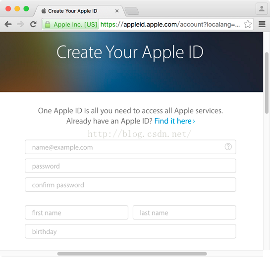The image size is (270, 257).
Task: Click the browser forward arrow
Action: [x=20, y=24]
